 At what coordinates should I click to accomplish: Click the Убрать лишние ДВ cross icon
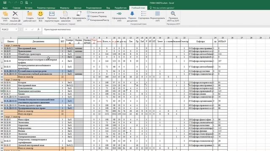pos(15,13)
